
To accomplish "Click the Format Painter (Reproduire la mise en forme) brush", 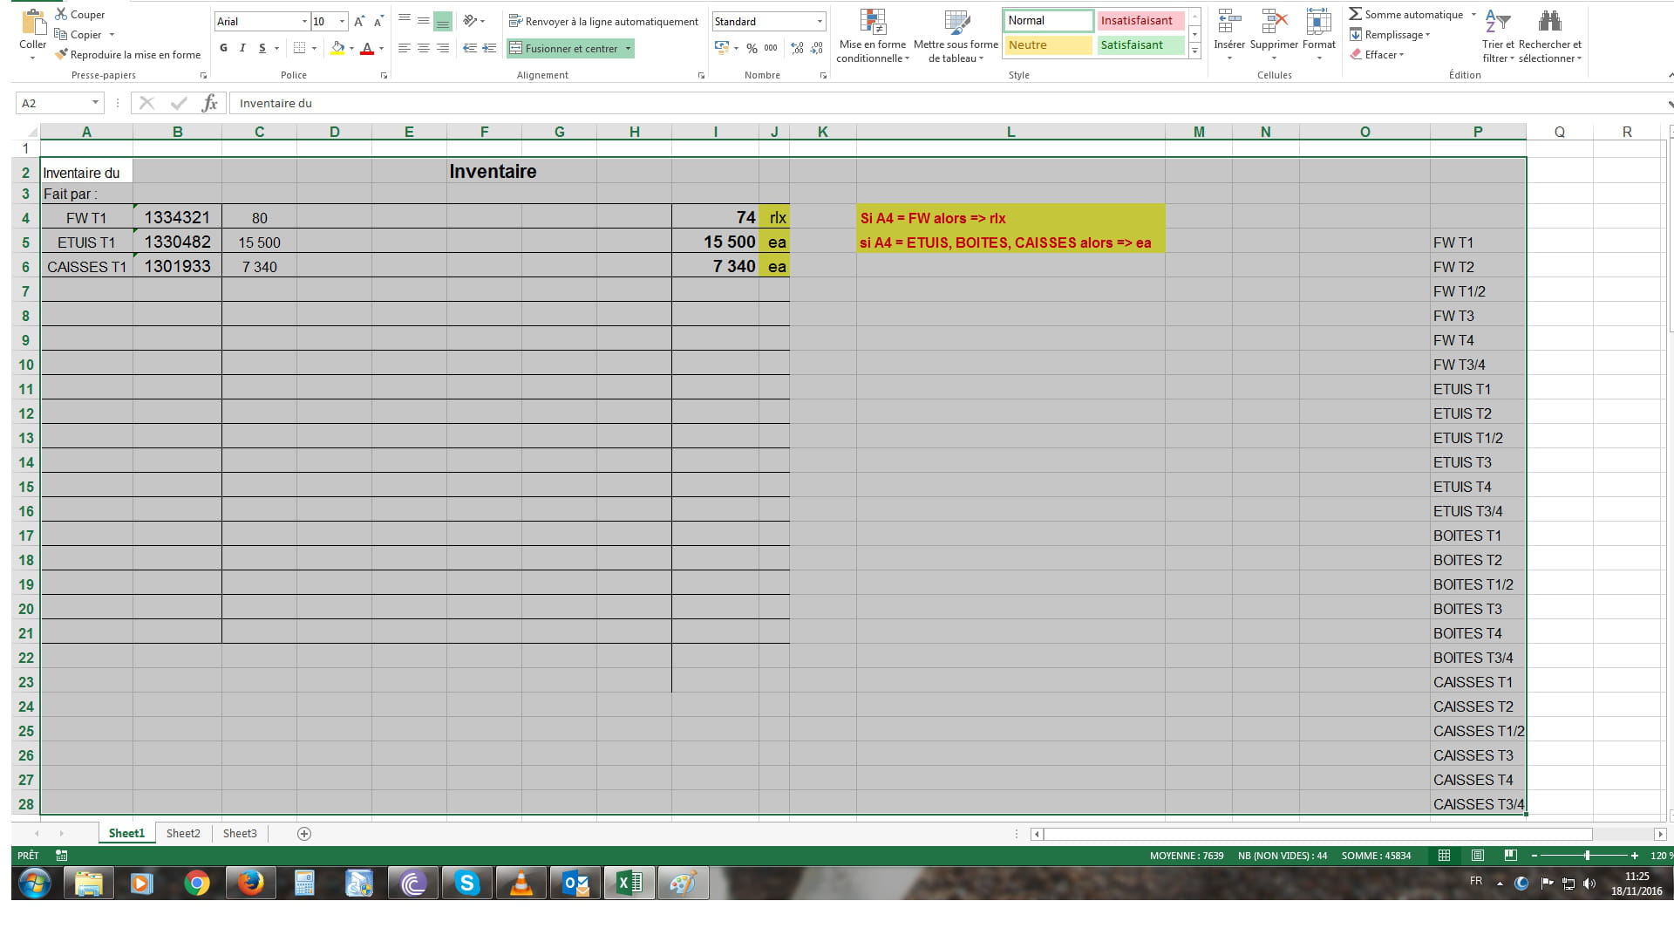I will click(x=61, y=54).
